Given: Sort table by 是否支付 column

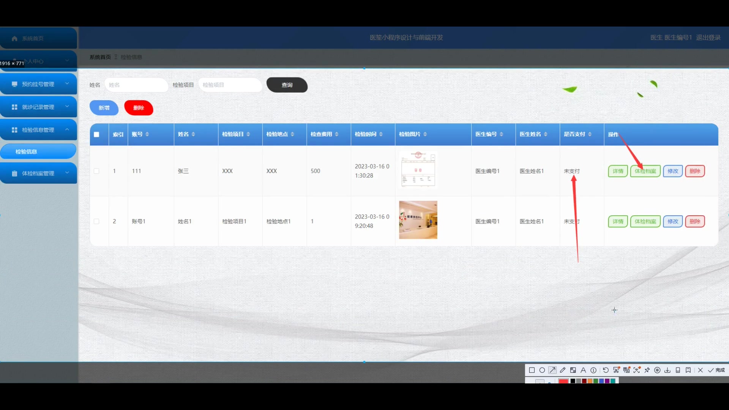Looking at the screenshot, I should [x=590, y=134].
